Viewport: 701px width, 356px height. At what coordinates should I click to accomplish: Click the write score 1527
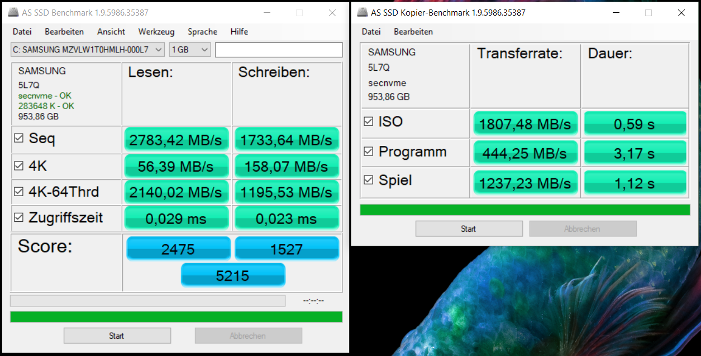click(287, 249)
